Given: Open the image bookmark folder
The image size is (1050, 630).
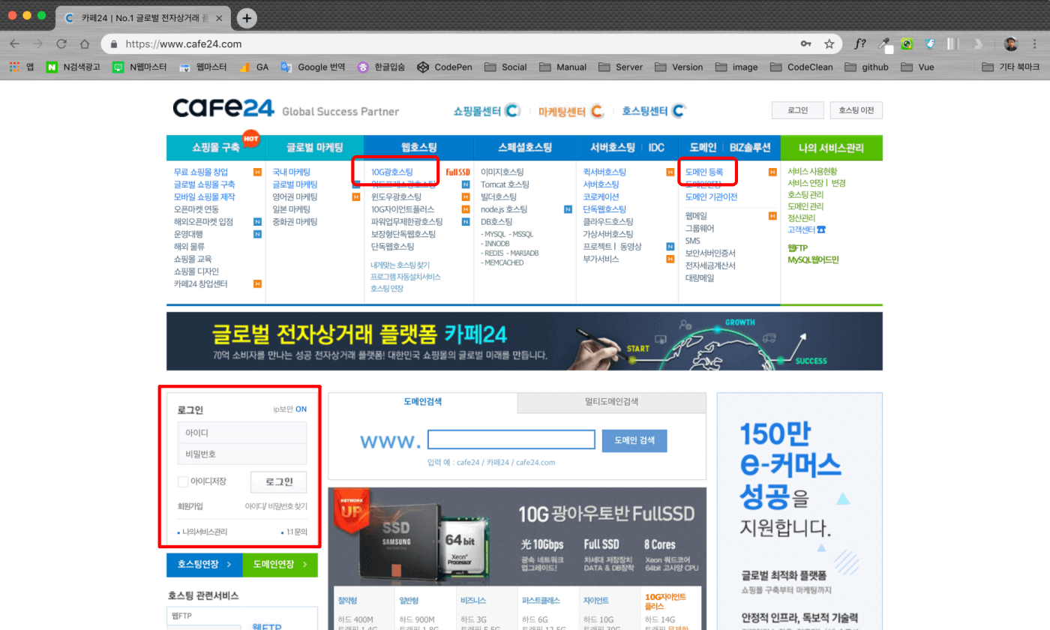Looking at the screenshot, I should tap(736, 67).
